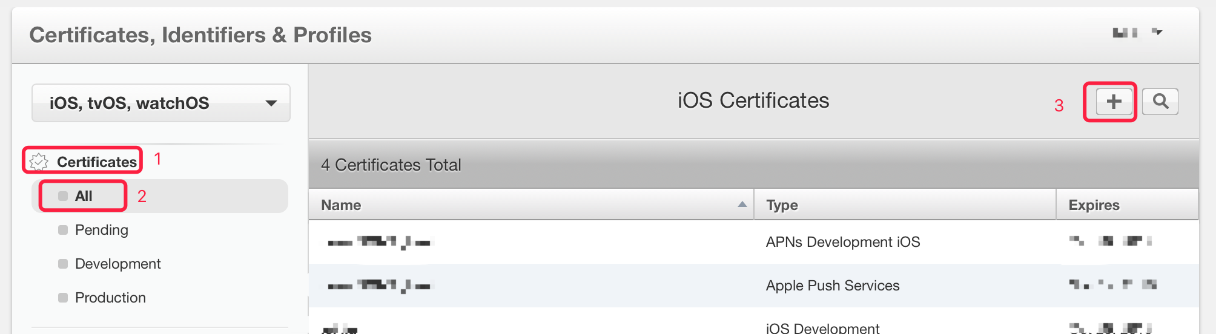Open the iOS Development certificate row
This screenshot has width=1216, height=334.
(x=753, y=321)
